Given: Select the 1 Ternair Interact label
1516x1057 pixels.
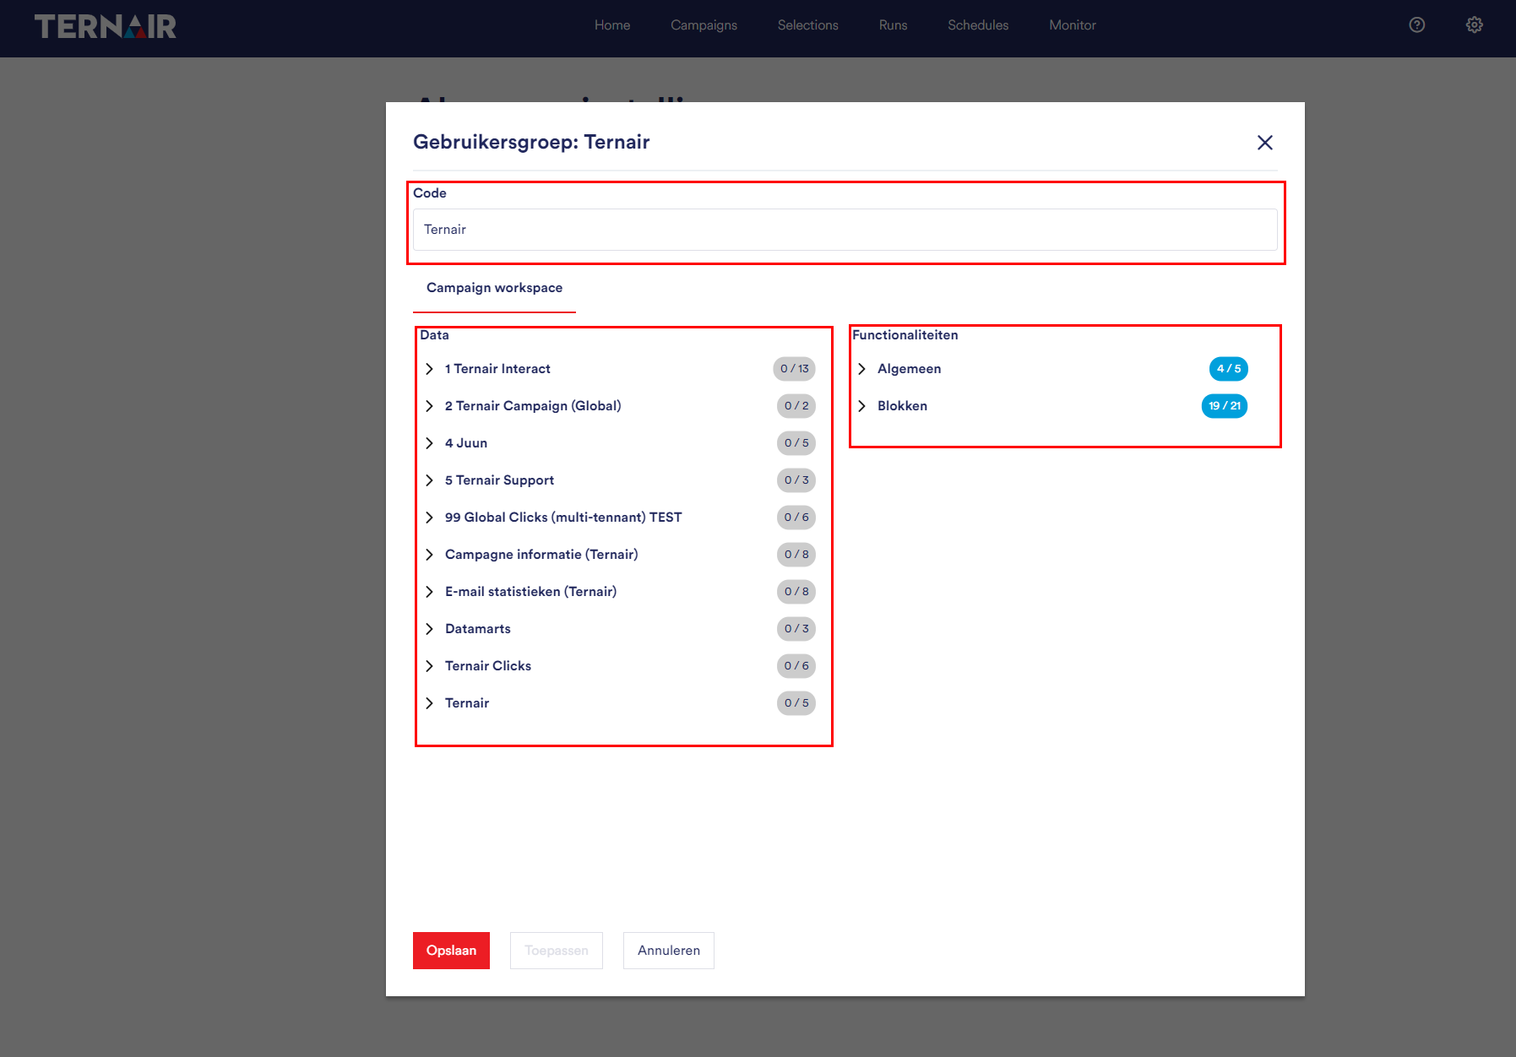Looking at the screenshot, I should pyautogui.click(x=497, y=369).
